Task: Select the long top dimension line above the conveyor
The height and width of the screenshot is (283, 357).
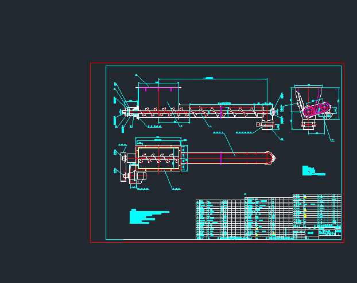Action: [213, 79]
